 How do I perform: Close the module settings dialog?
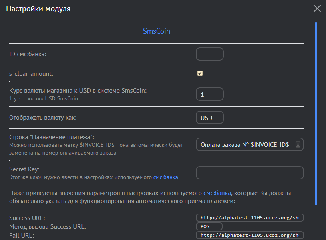(x=317, y=8)
